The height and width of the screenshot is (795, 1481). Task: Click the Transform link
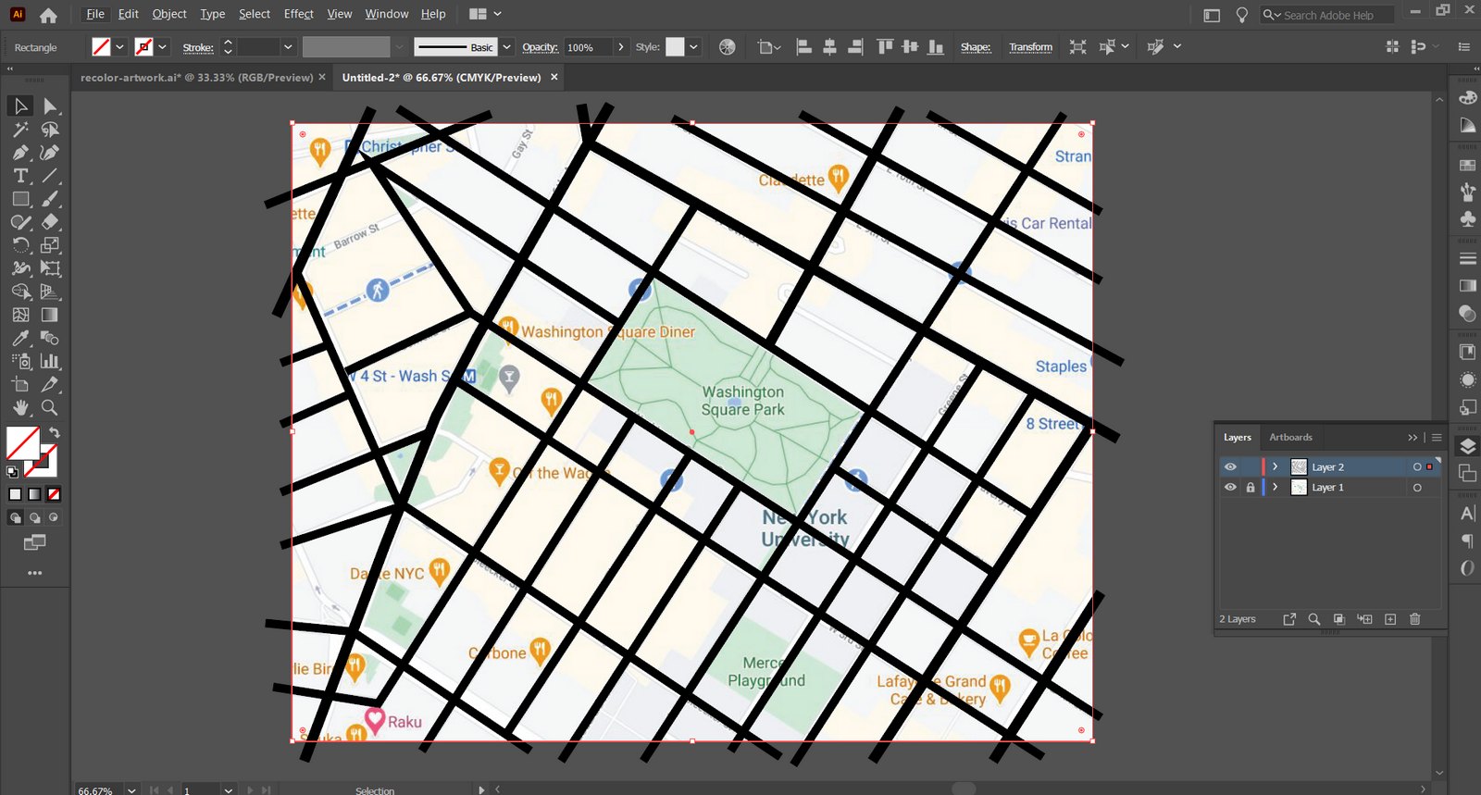(x=1030, y=47)
